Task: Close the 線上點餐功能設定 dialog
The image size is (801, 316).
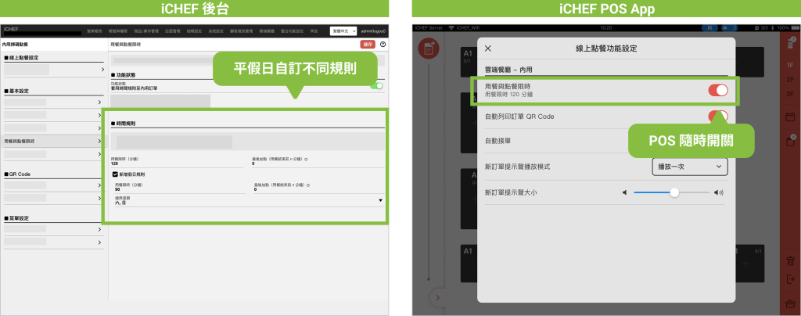Action: 488,48
